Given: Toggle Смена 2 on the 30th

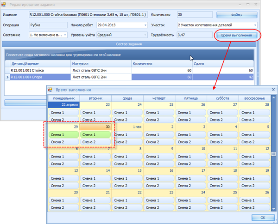Looking at the screenshot, I should coord(95,142).
